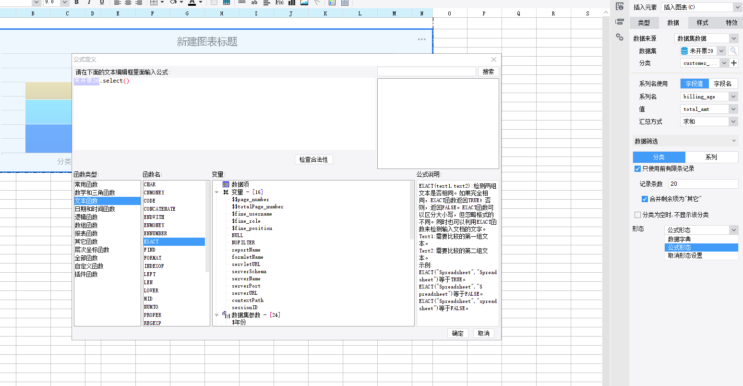Screen dimensions: 743x386
Task: Toggle italic formatting in the toolbar
Action: (x=89, y=2)
